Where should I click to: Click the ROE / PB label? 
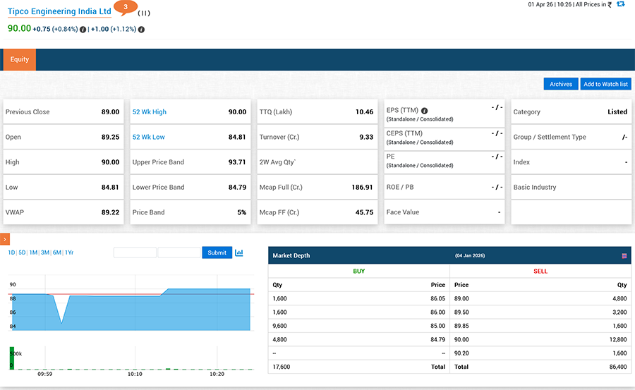click(400, 188)
